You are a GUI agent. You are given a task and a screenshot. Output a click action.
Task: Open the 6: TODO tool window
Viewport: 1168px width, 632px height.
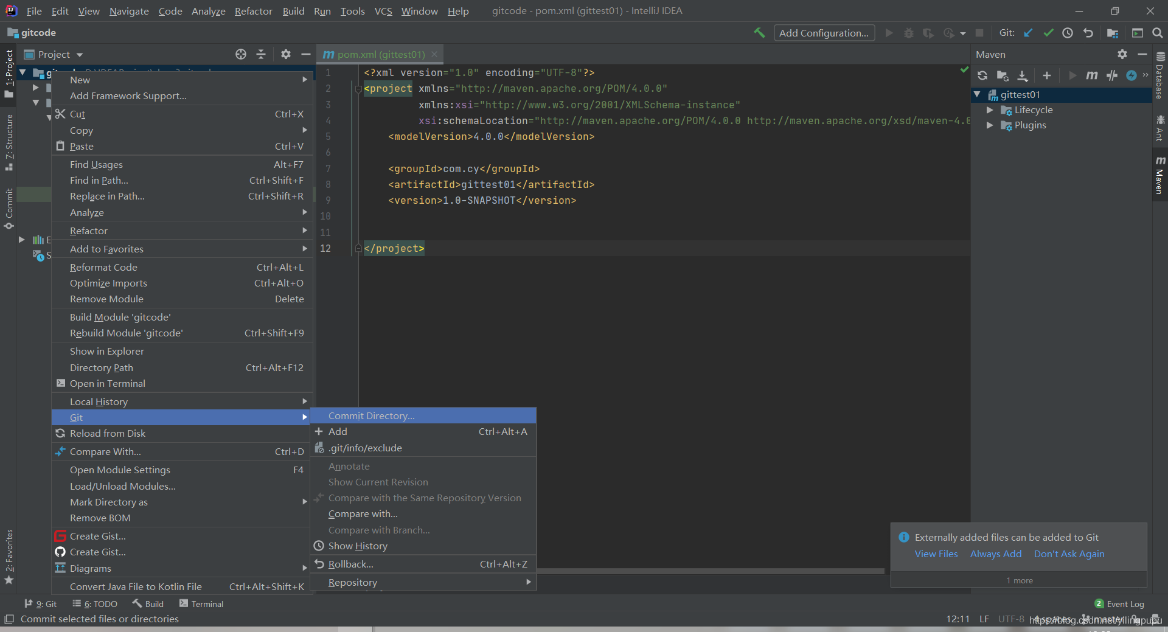coord(95,604)
